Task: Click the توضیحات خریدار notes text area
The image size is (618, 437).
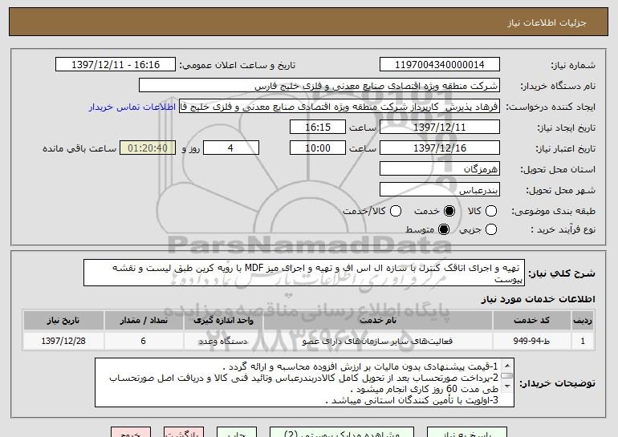Action: click(x=304, y=382)
